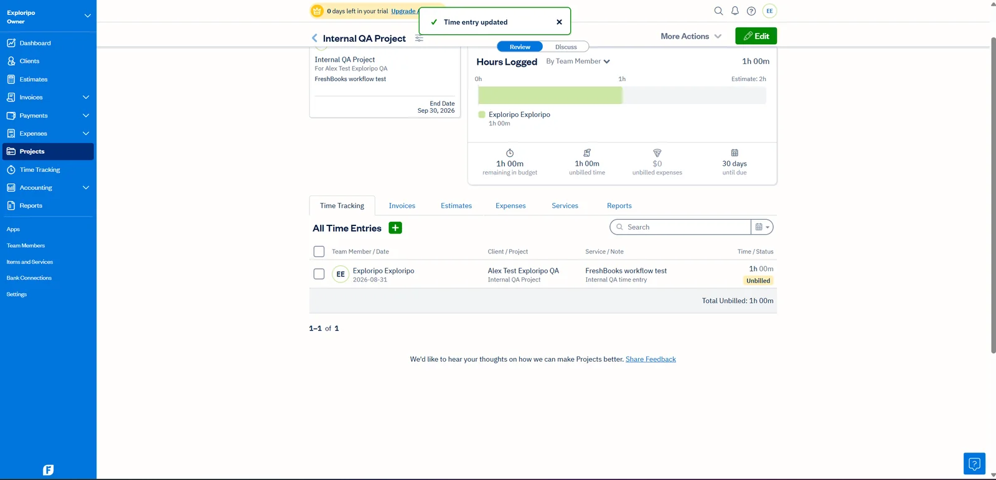This screenshot has width=996, height=480.
Task: Expand the Payments submenu chevron
Action: click(86, 115)
